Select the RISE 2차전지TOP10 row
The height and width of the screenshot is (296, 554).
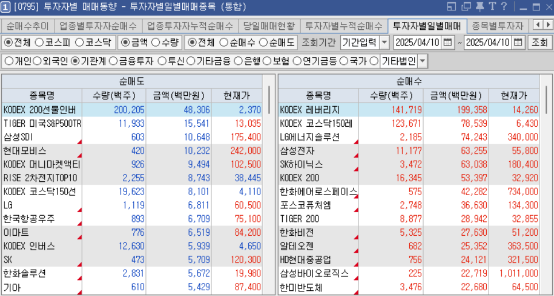tap(132, 178)
